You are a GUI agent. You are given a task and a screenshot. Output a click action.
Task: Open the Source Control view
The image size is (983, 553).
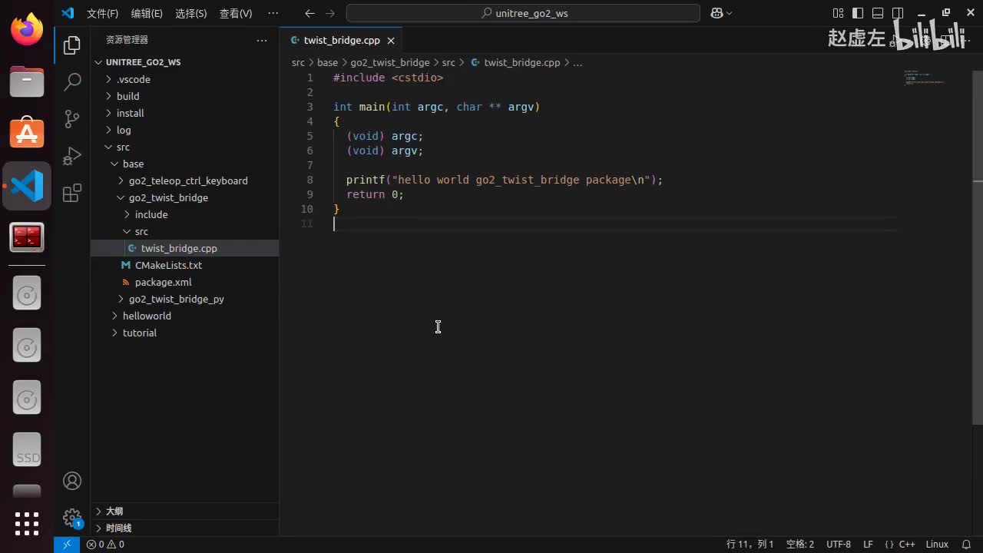pyautogui.click(x=72, y=118)
